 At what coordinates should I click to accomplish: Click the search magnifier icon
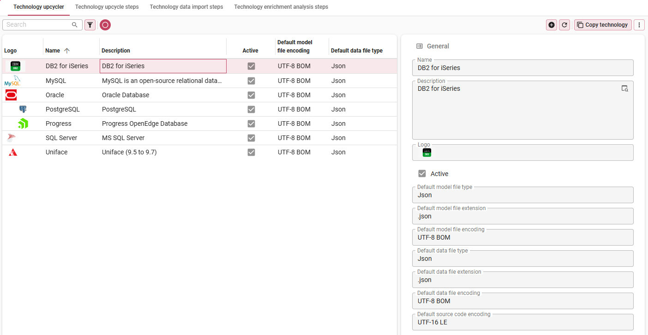point(75,25)
